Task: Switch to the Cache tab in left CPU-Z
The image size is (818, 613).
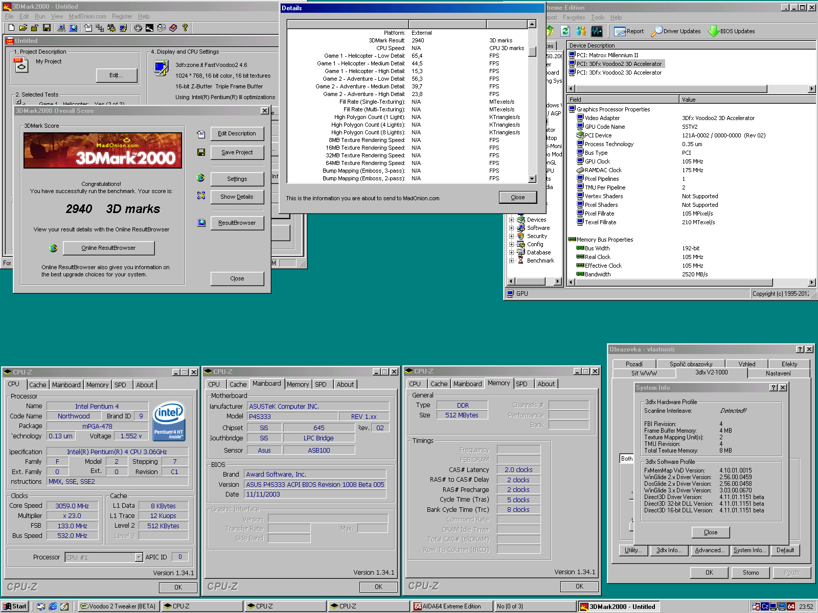Action: [37, 385]
